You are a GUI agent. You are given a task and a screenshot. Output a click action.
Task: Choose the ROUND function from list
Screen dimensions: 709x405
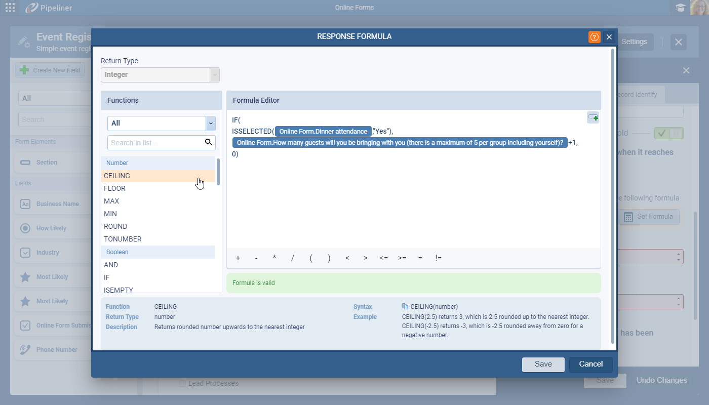click(x=115, y=227)
